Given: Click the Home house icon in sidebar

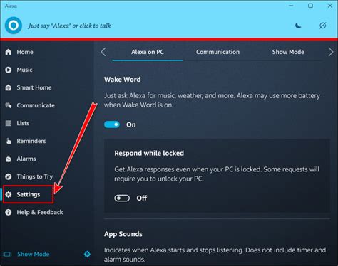Looking at the screenshot, I should click(9, 52).
